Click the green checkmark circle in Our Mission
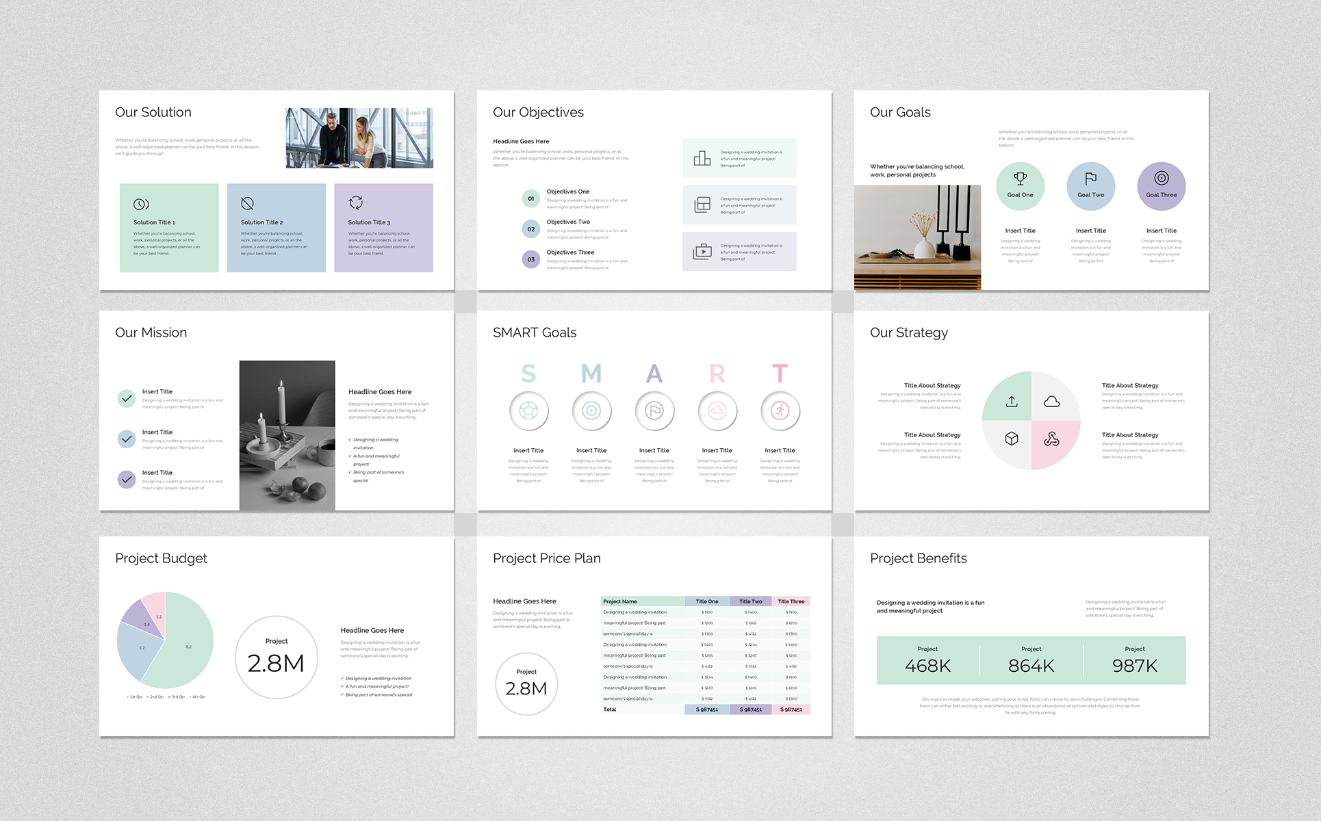 (127, 399)
